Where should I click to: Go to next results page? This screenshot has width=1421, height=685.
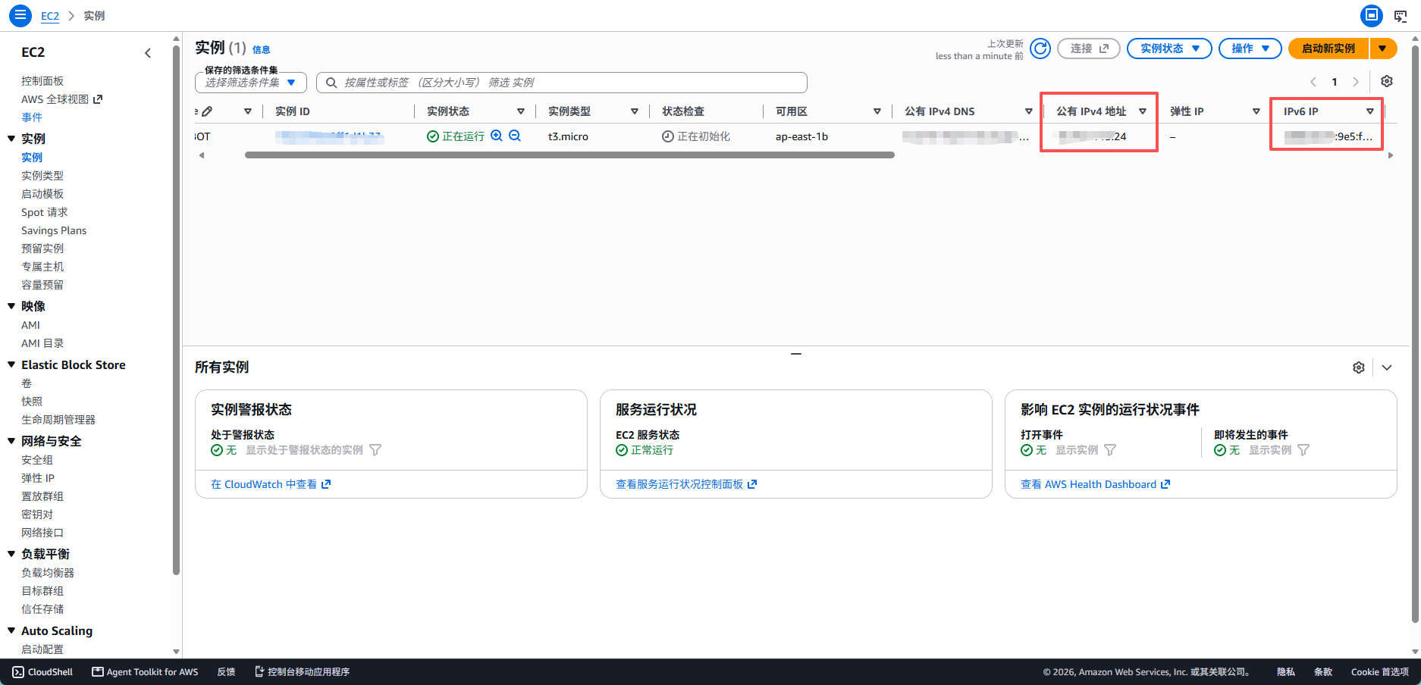pos(1356,82)
